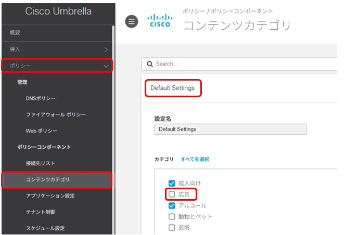Select コンテンツカテゴリ in the sidebar

[x=57, y=180]
